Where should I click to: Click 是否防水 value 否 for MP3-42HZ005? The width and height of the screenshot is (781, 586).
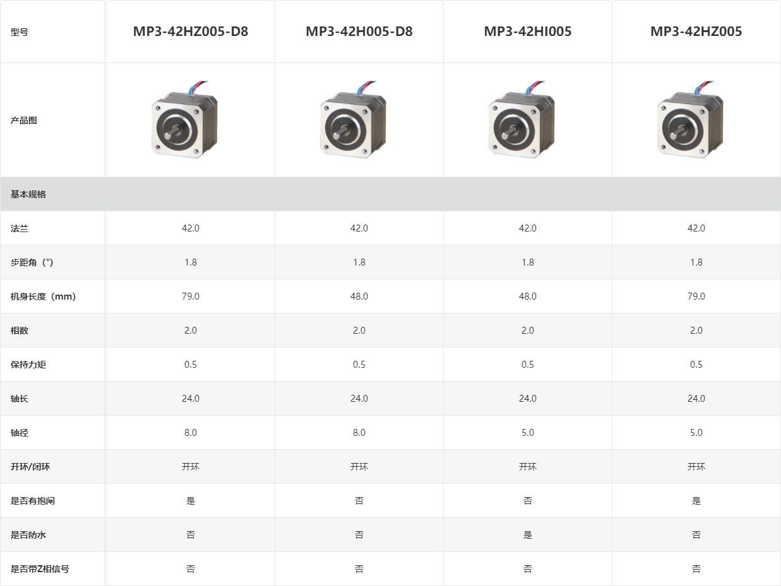pyautogui.click(x=696, y=535)
